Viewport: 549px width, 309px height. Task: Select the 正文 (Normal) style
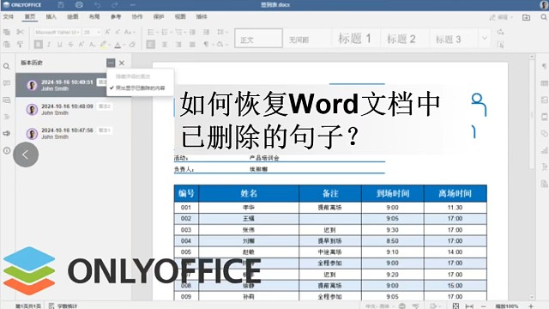pyautogui.click(x=258, y=38)
